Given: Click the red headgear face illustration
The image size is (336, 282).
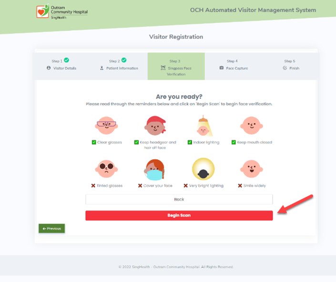Looking at the screenshot, I should tap(155, 125).
